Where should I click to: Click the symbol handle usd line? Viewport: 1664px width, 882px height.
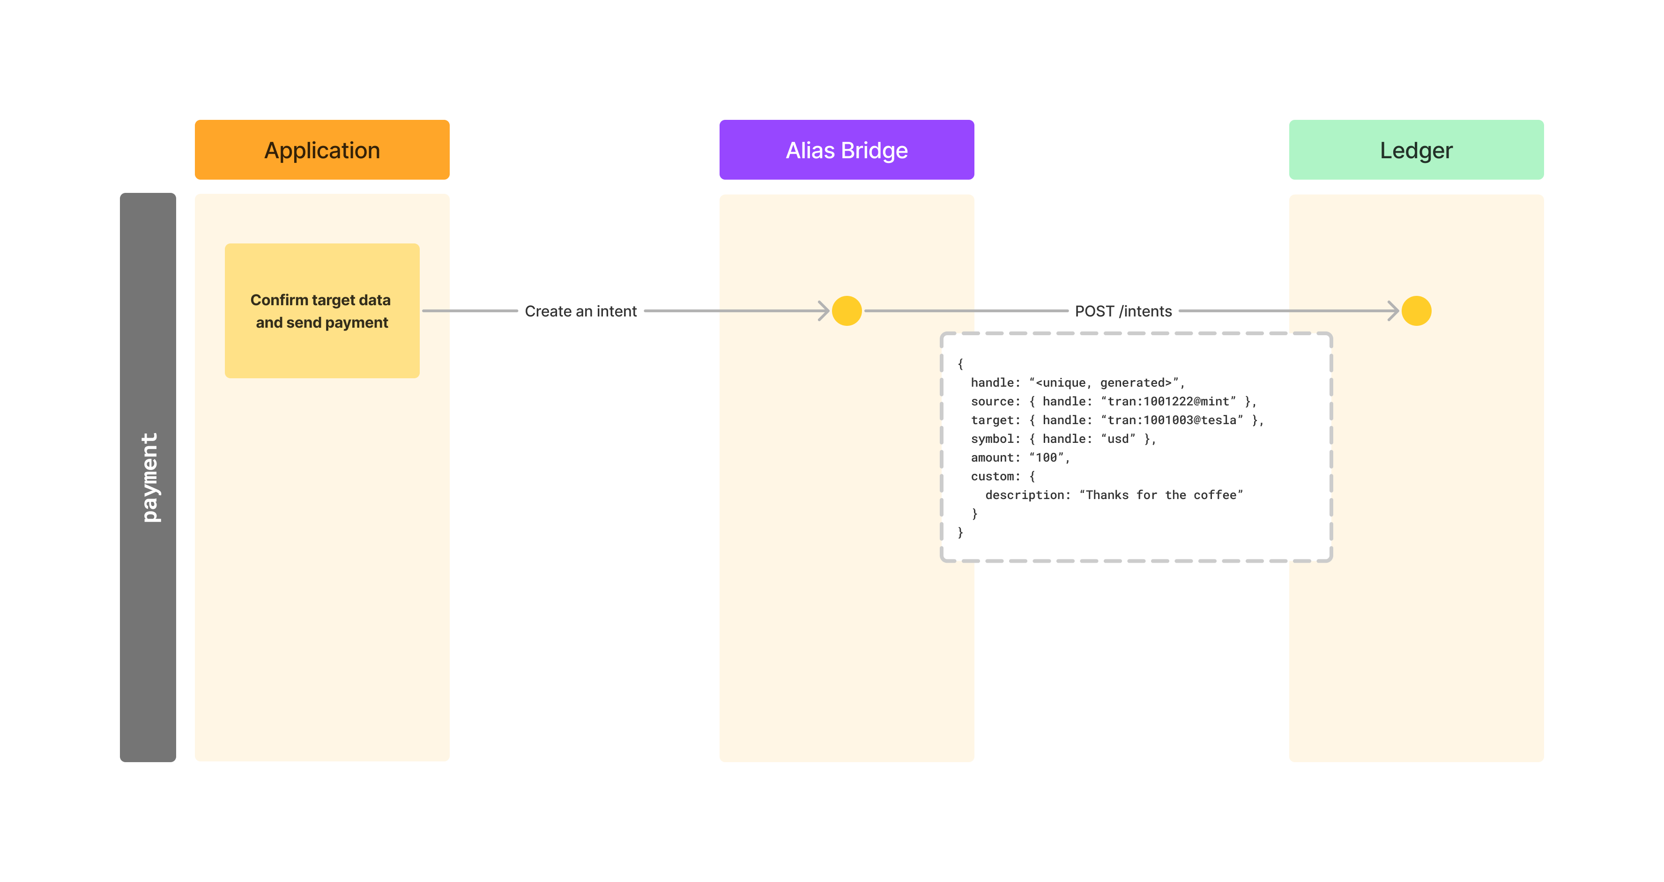coord(1062,439)
